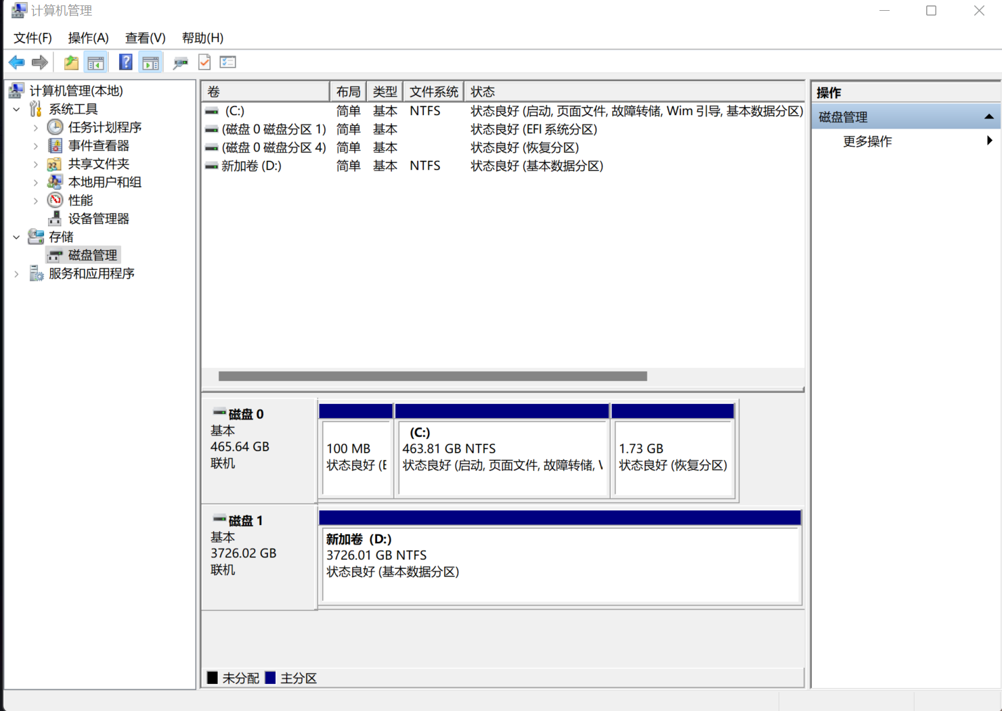Open the 查看(V) menu
This screenshot has width=1002, height=711.
coord(145,38)
